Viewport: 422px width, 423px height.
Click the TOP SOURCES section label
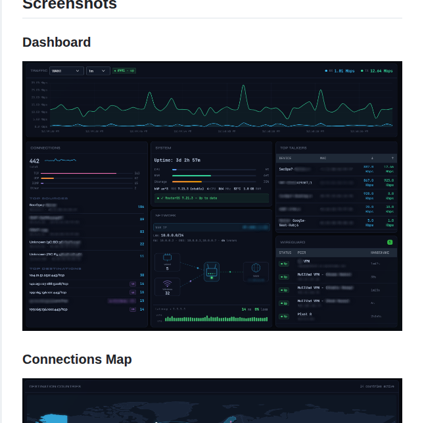49,198
